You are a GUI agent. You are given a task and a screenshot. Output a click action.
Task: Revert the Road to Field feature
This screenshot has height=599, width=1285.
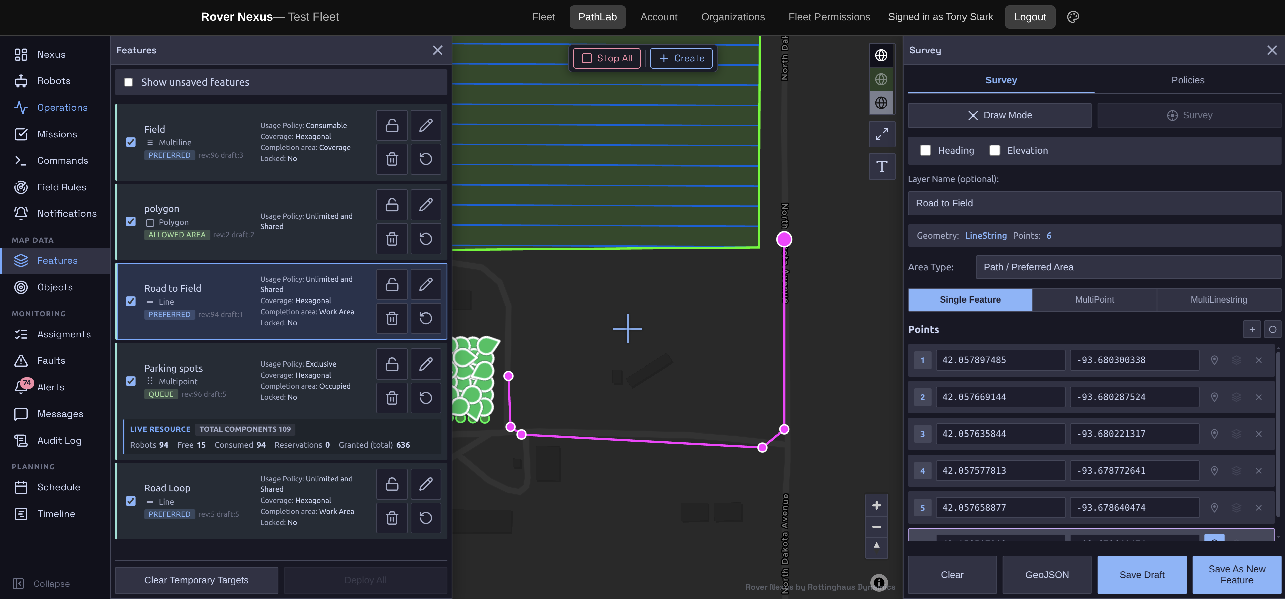[426, 318]
